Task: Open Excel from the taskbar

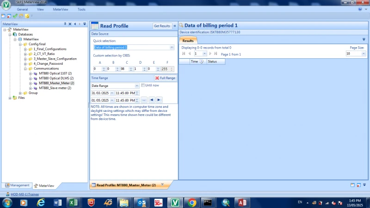Action: pos(74,202)
